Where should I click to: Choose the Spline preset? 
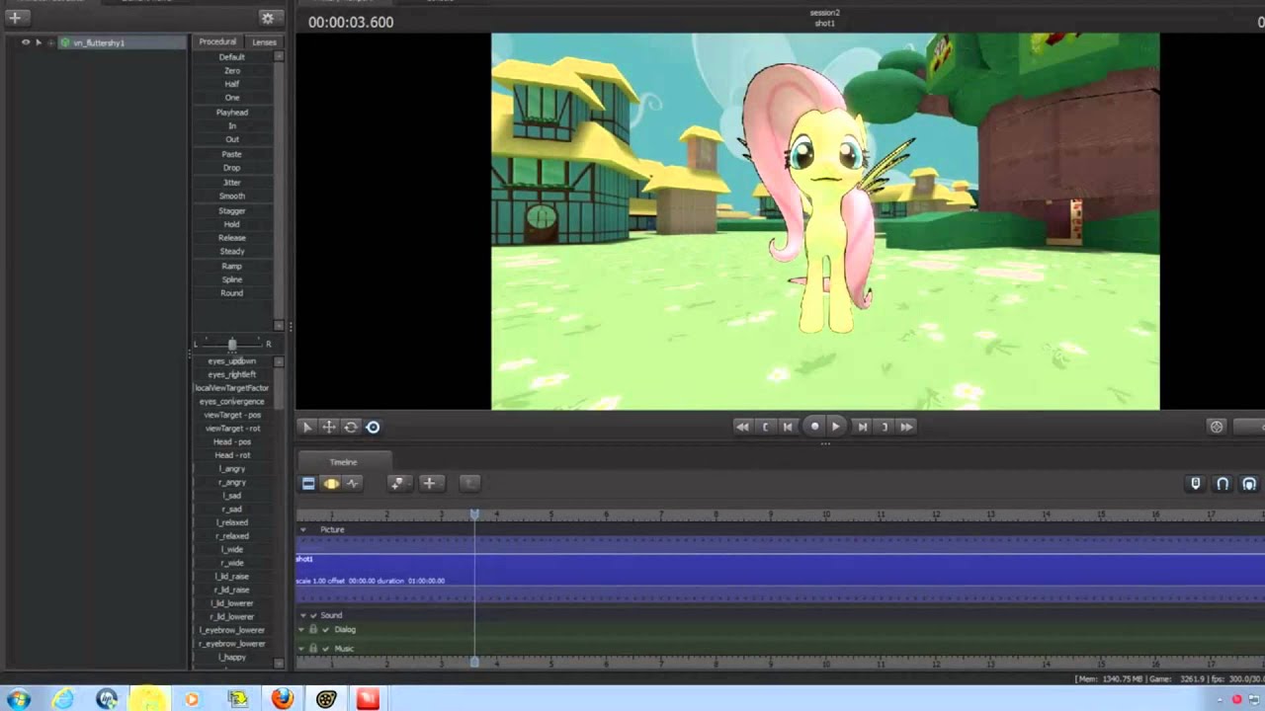(232, 279)
